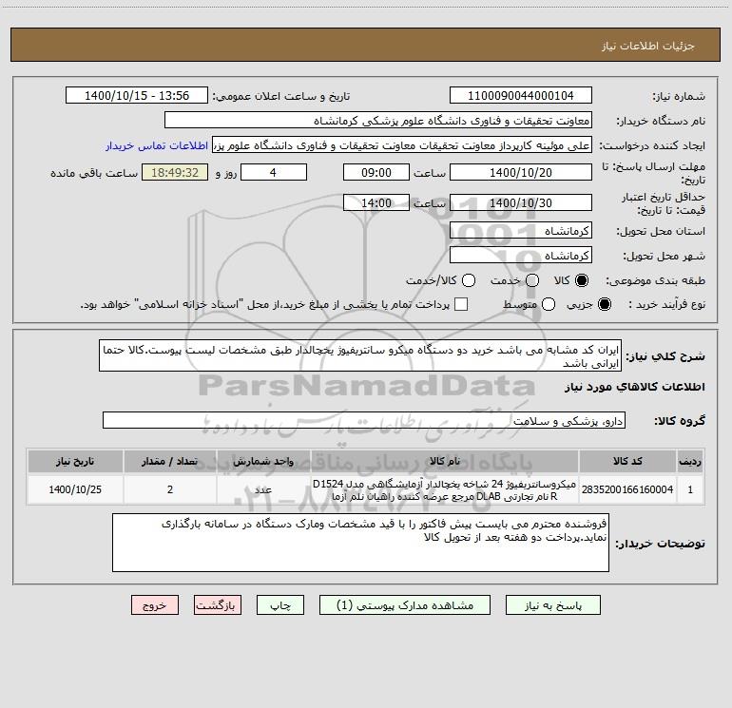
Task: Toggle the Islamic treasury bonds payment checkbox
Action: tap(461, 304)
